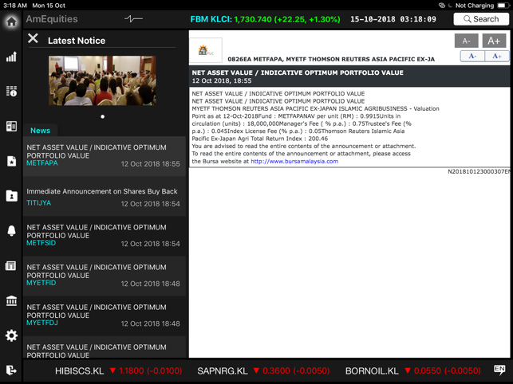Open the table layout sidebar icon
Viewport: 513px width, 384px height.
tap(11, 266)
